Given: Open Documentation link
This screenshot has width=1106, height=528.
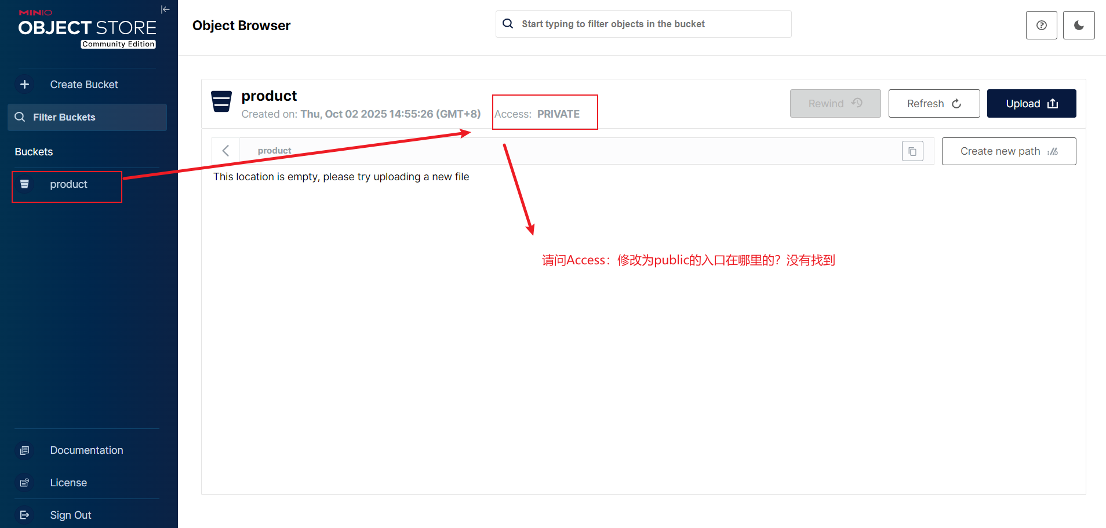Looking at the screenshot, I should pos(87,450).
